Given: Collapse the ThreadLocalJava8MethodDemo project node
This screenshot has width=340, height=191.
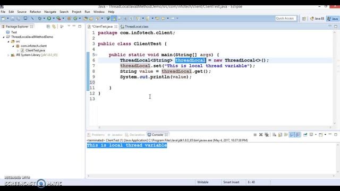Looking at the screenshot, I should click(x=4, y=37).
